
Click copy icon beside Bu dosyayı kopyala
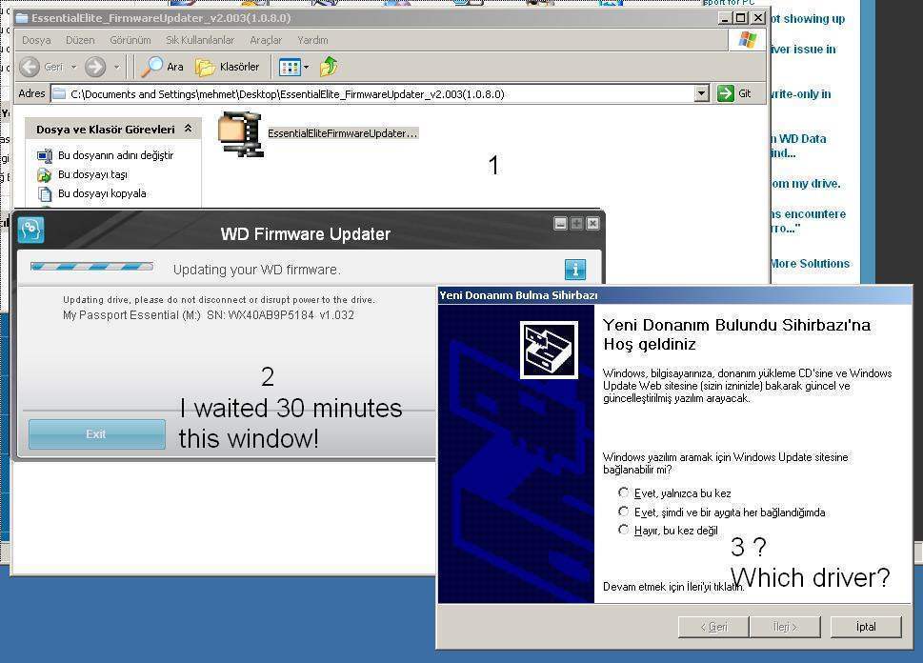tap(44, 193)
